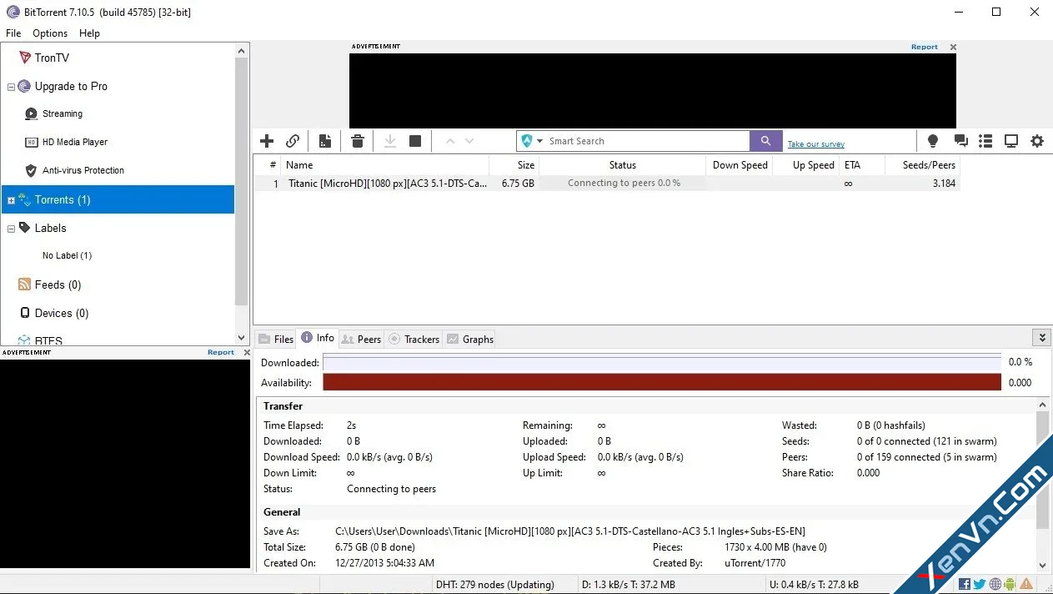
Task: Collapse the Labels tree node
Action: pyautogui.click(x=11, y=229)
